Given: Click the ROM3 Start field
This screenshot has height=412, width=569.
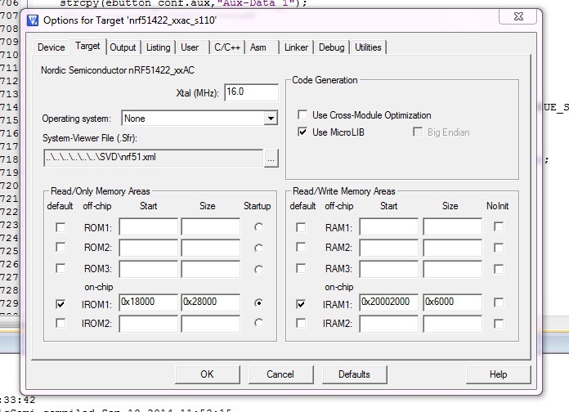Looking at the screenshot, I should tap(149, 269).
